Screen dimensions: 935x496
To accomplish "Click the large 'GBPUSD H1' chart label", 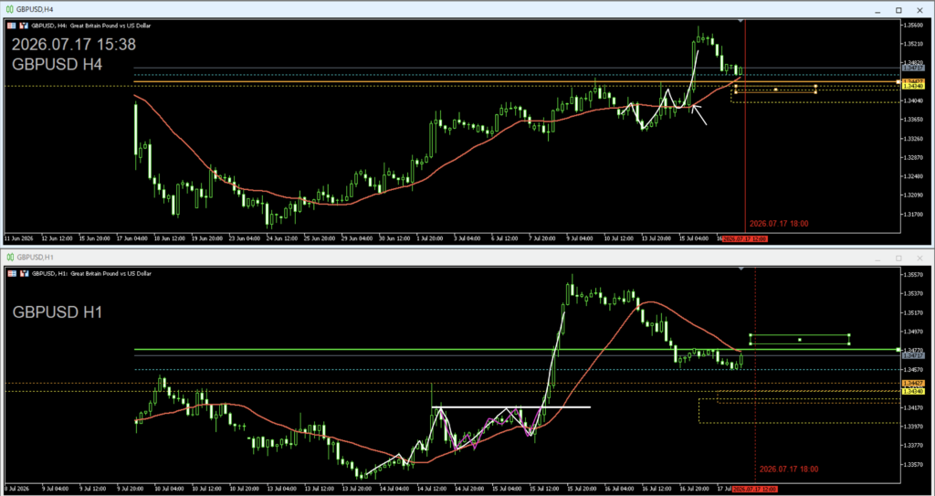I will (x=58, y=311).
